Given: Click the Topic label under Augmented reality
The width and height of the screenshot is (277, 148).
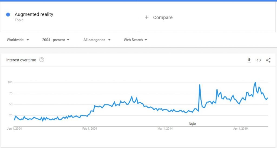Looking at the screenshot, I should point(19,20).
